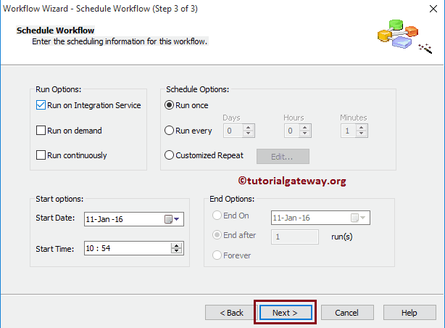Decrease Days value with down arrow
Image resolution: width=445 pixels, height=328 pixels.
pyautogui.click(x=249, y=134)
